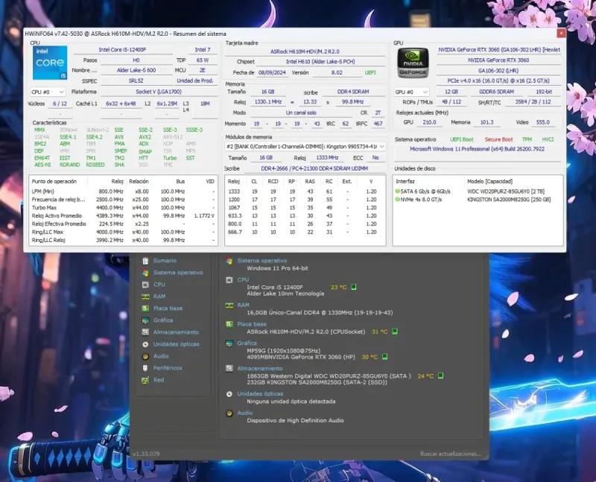
Task: Click Secure Boot status label
Action: 498,139
